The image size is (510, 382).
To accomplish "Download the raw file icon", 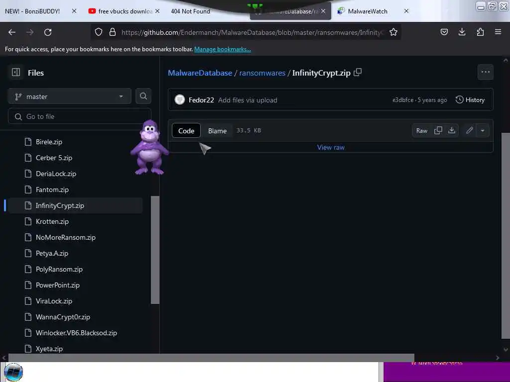I will pos(451,131).
